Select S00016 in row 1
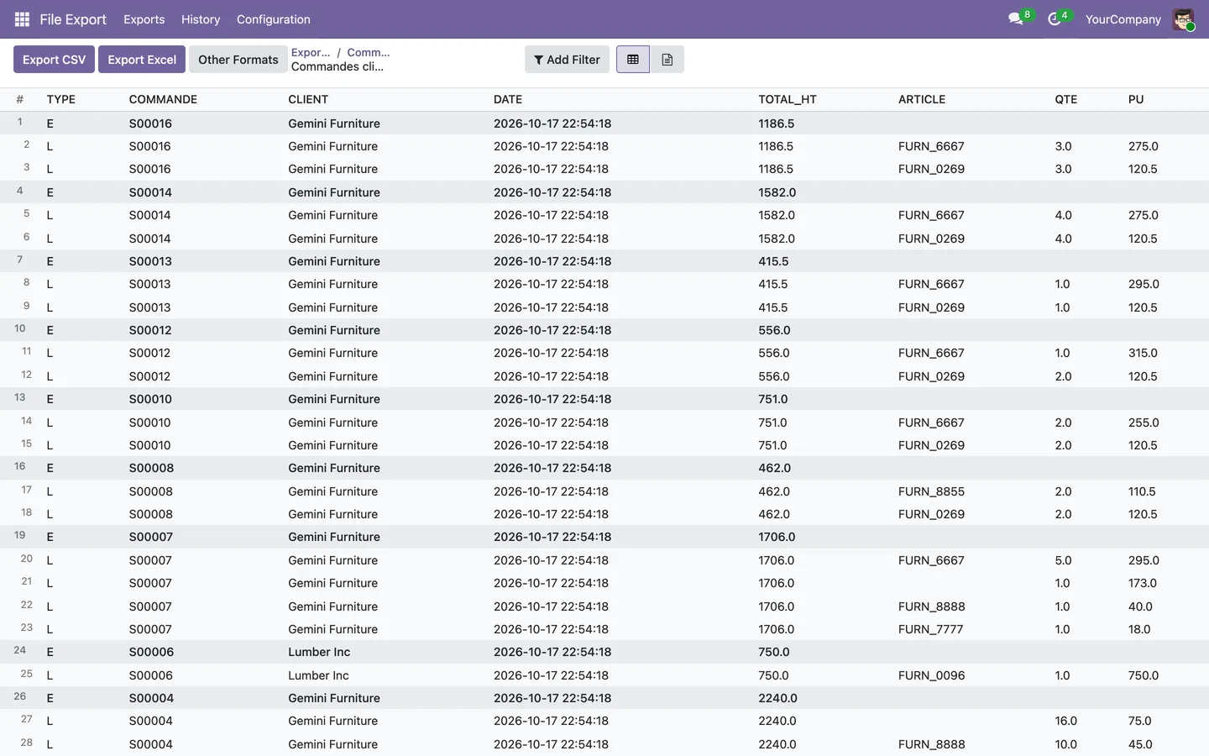Screen dimensions: 1209x756 click(150, 123)
